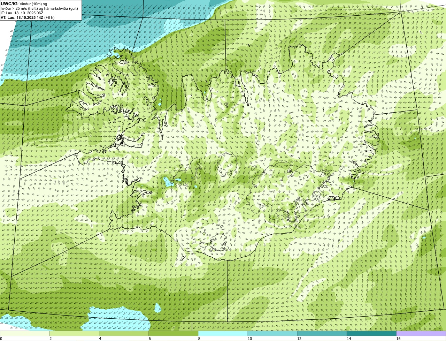Click the legend tick label '2'
This screenshot has width=446, height=341.
(x=51, y=339)
